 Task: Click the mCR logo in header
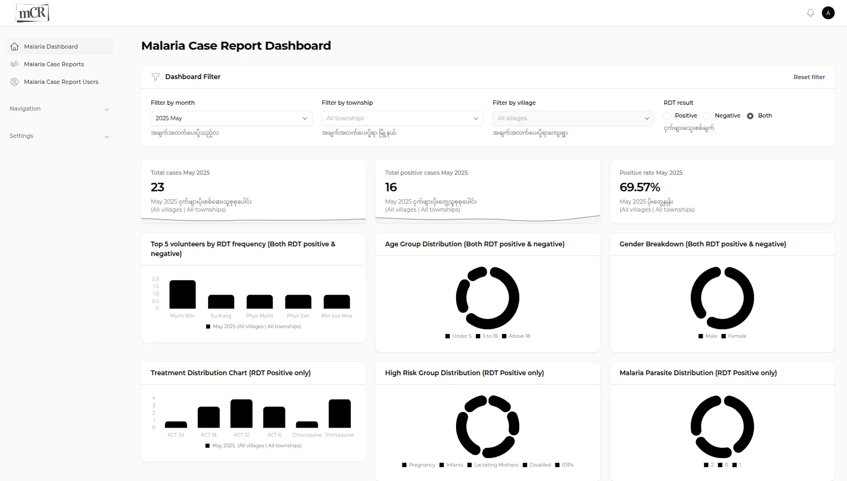(x=33, y=13)
